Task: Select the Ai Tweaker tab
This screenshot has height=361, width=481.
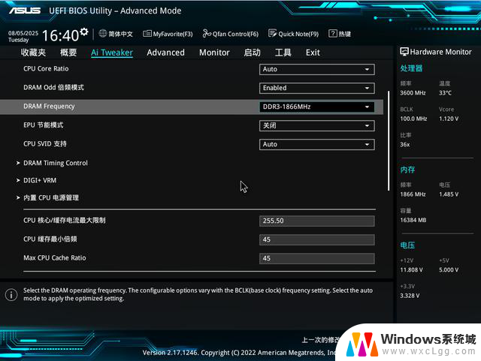Action: [112, 53]
